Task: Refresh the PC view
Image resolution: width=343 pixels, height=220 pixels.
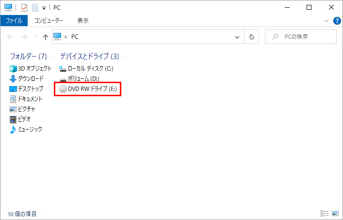Action: 252,37
